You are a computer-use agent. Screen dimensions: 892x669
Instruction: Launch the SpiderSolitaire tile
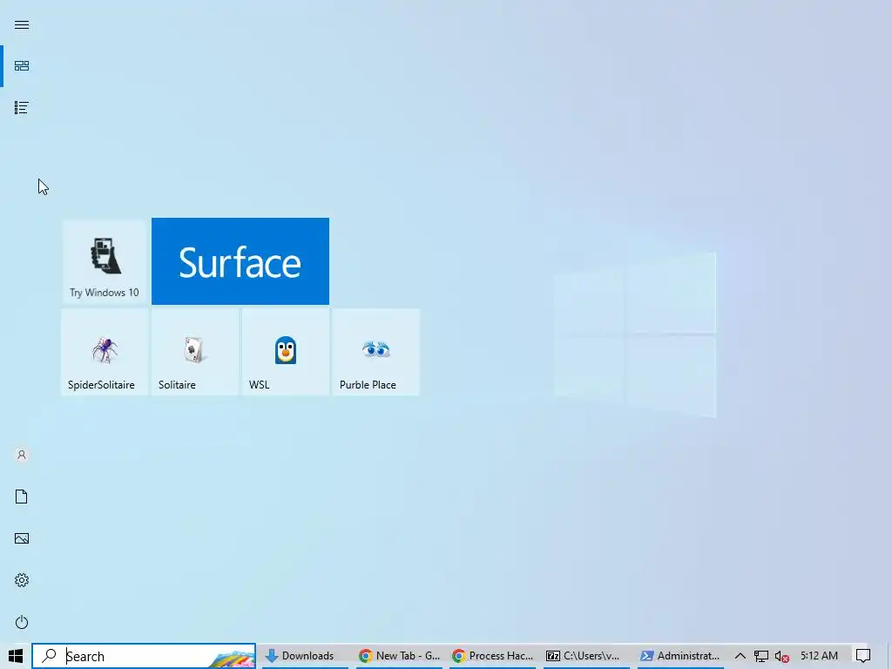click(x=105, y=352)
